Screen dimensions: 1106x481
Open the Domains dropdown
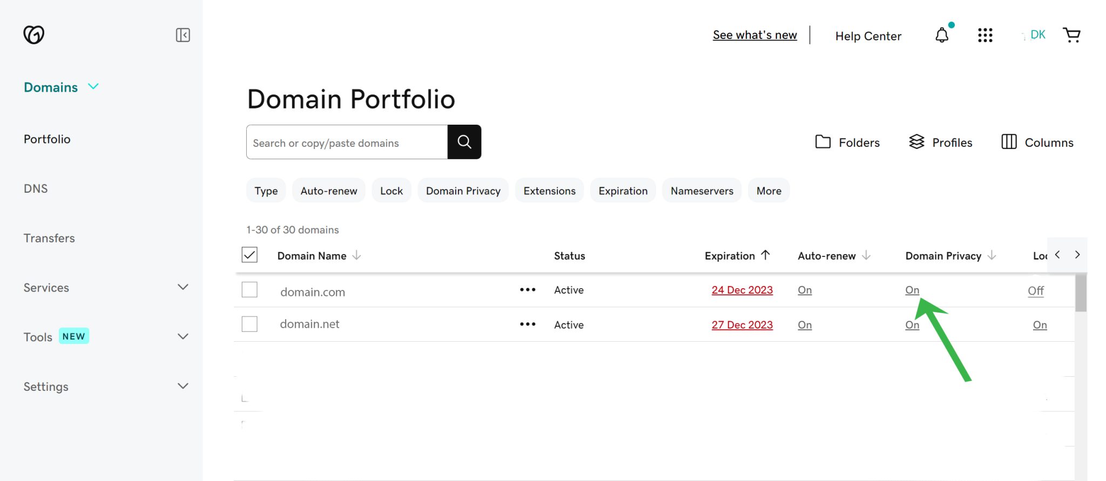pyautogui.click(x=61, y=87)
